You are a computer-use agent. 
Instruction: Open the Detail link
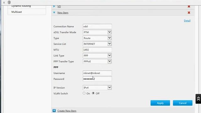click(x=187, y=21)
